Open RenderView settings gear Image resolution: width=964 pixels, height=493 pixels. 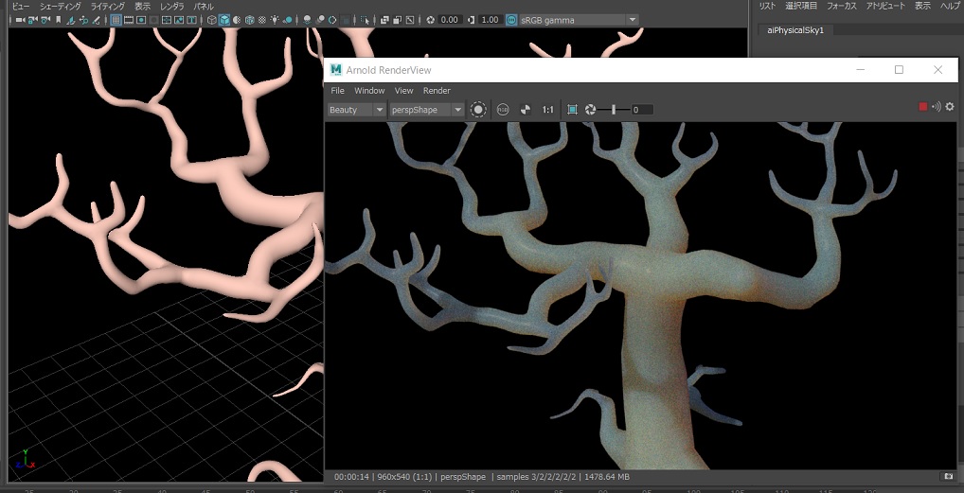pyautogui.click(x=950, y=107)
